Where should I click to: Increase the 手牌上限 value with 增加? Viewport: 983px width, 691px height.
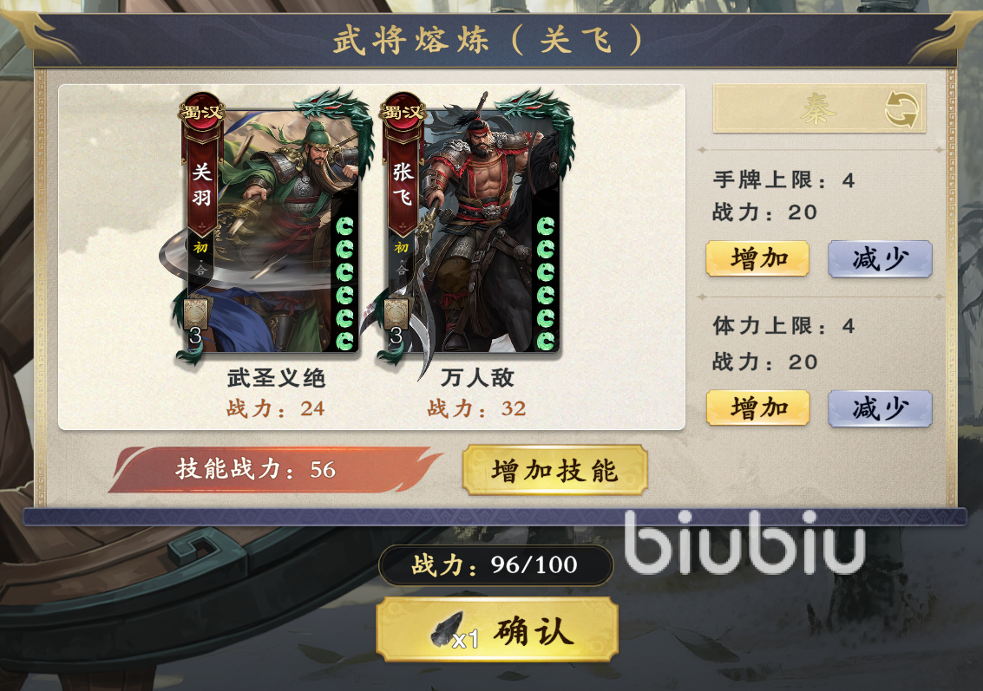[758, 258]
